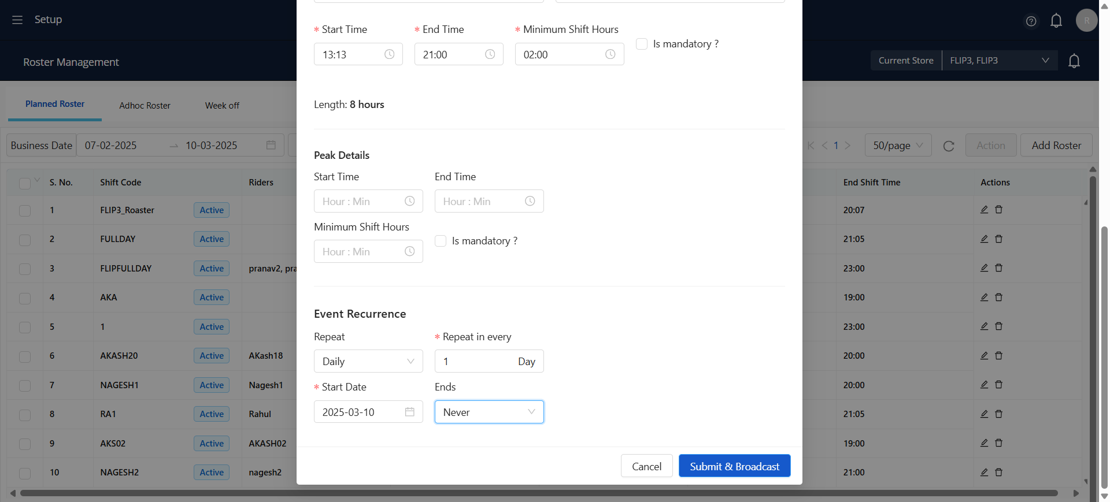The height and width of the screenshot is (502, 1110).
Task: Delete the AKS02 roster row
Action: [x=998, y=443]
